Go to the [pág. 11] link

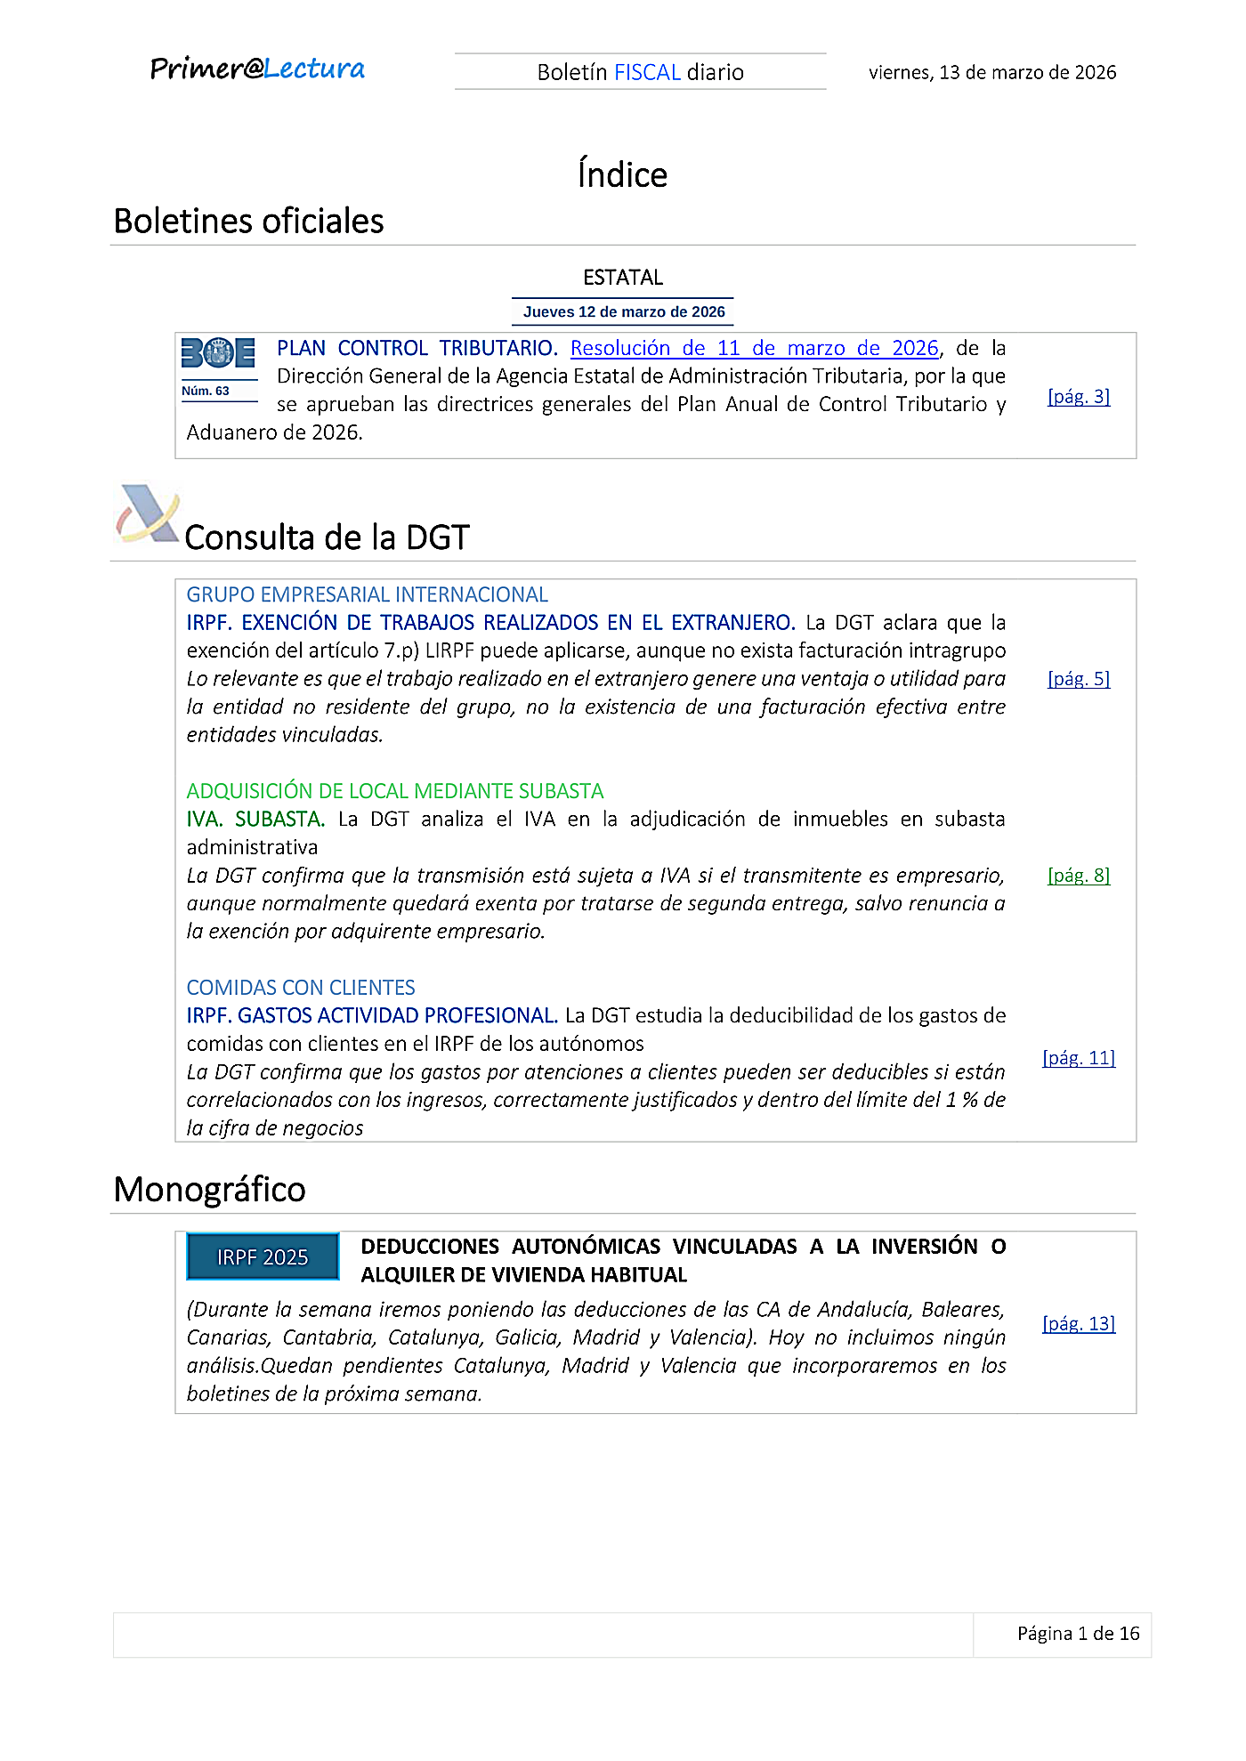click(x=1078, y=1058)
